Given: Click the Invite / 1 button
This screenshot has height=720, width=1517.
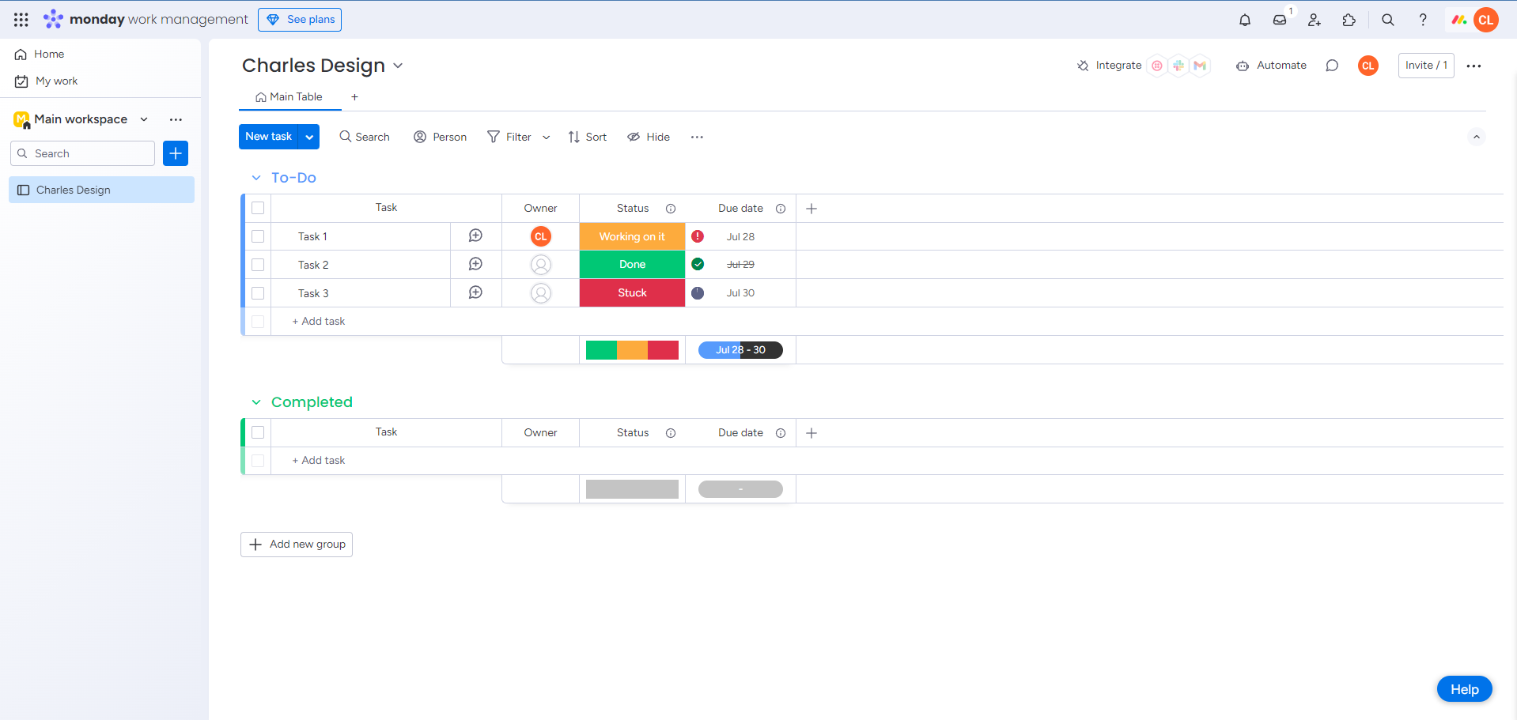Looking at the screenshot, I should coord(1426,66).
